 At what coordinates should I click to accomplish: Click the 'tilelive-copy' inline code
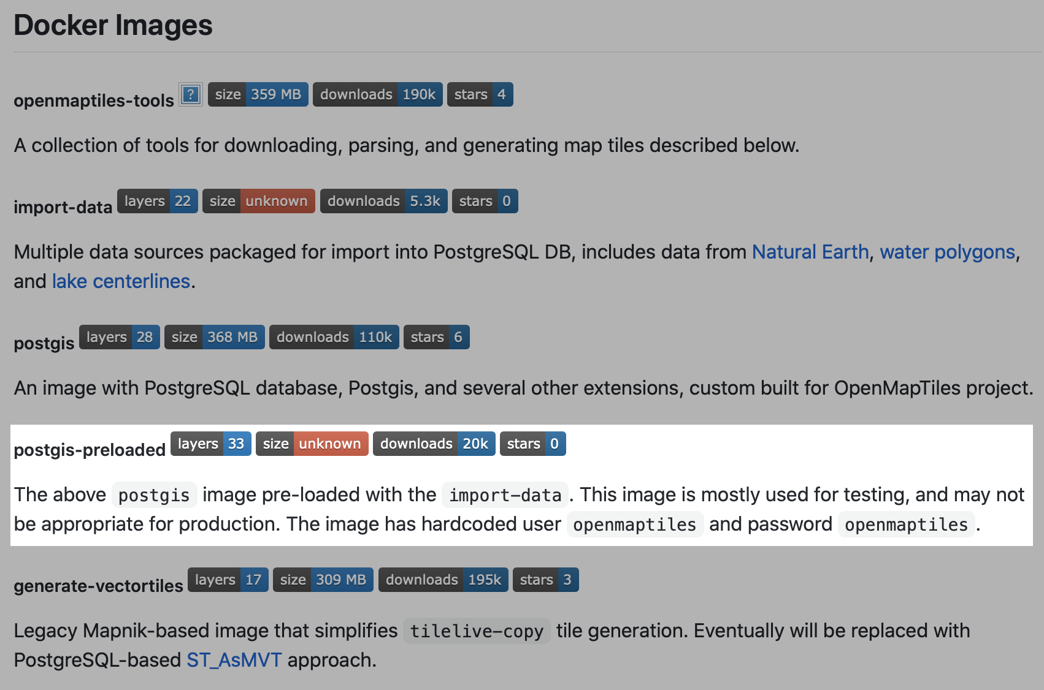tap(477, 631)
